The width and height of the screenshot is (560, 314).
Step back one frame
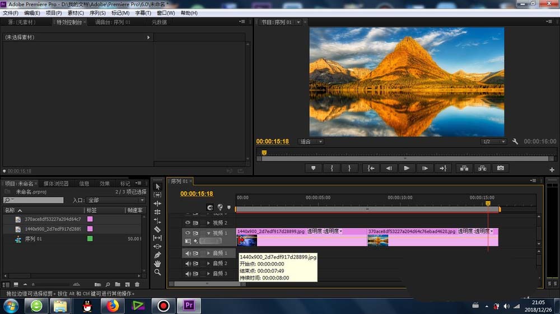point(389,168)
